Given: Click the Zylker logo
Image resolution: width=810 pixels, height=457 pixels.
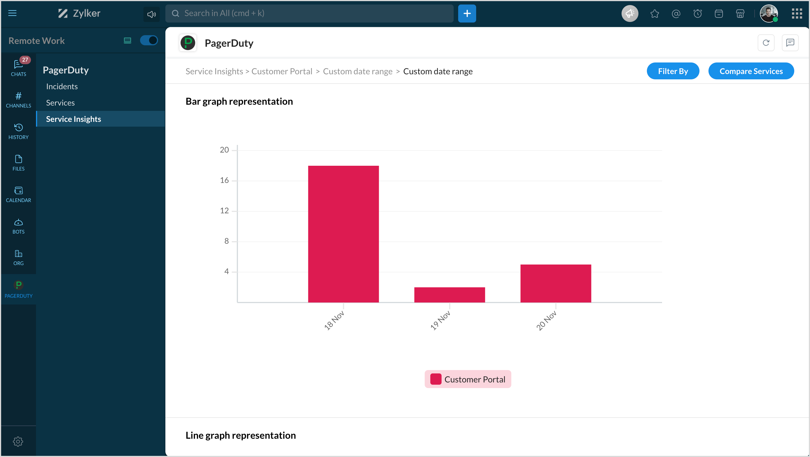Looking at the screenshot, I should 79,13.
